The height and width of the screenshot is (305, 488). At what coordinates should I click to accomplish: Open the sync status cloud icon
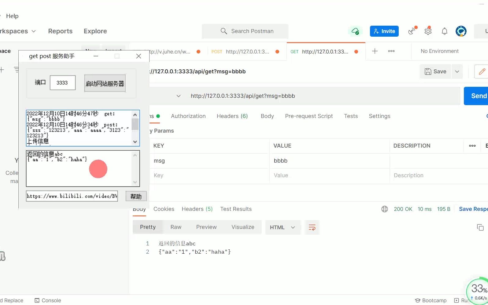pos(355,31)
